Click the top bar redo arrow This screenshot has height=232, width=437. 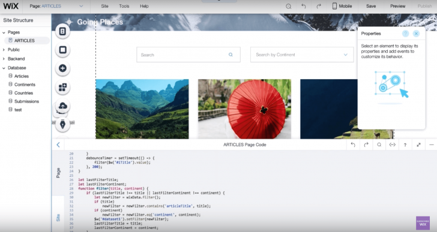[319, 6]
